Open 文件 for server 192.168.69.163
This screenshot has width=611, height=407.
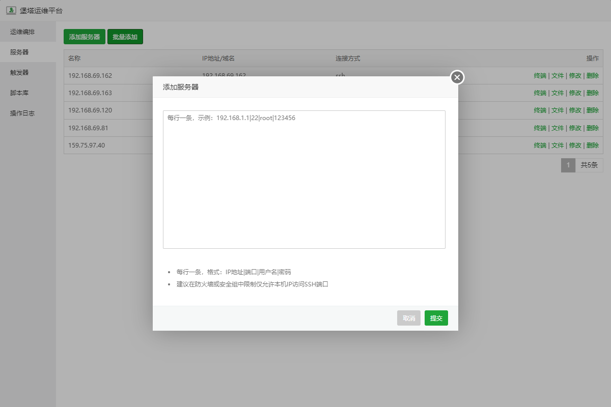point(558,93)
